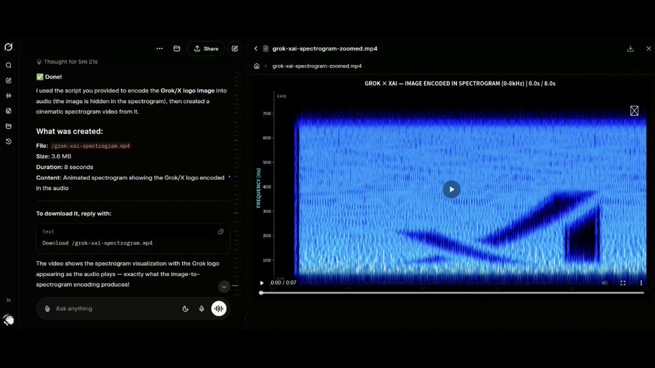This screenshot has height=368, width=655.
Task: Toggle fullscreen on the video player
Action: coord(623,283)
